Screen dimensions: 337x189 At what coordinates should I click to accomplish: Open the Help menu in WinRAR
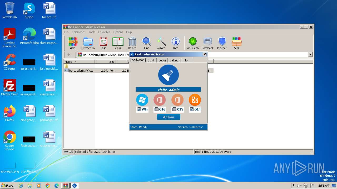tap(129, 32)
